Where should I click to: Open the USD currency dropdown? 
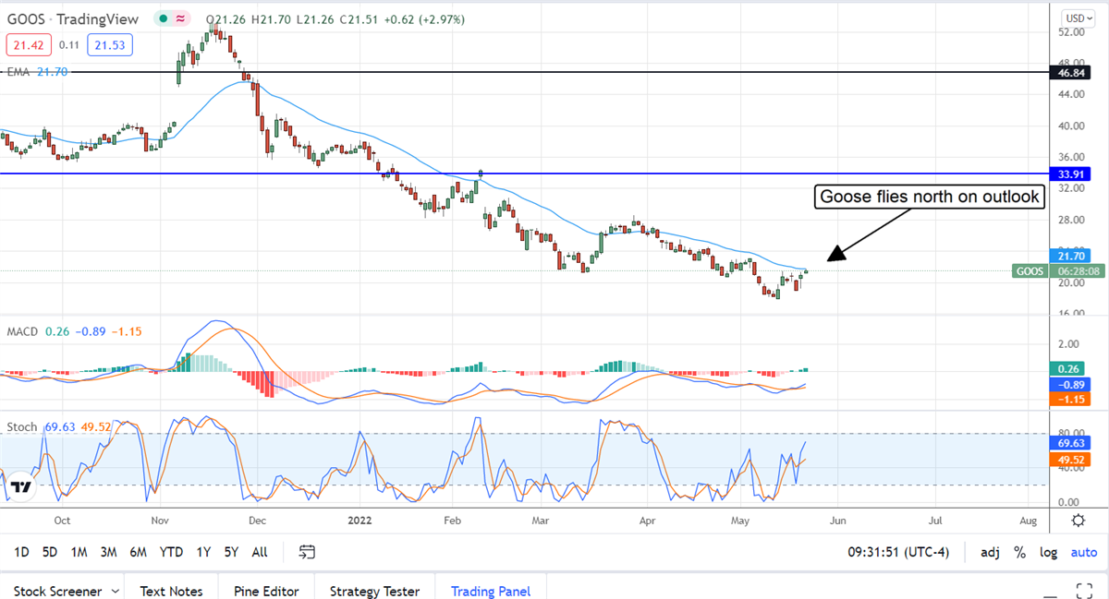(1076, 18)
